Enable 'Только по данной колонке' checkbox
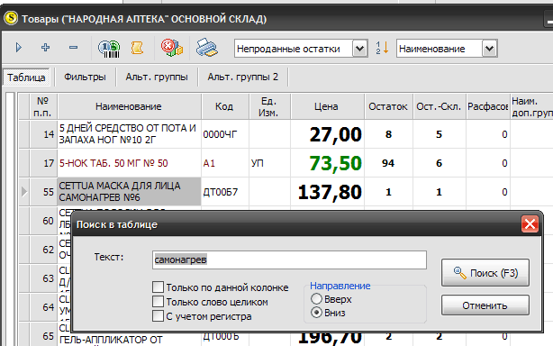553x346 pixels. click(158, 287)
